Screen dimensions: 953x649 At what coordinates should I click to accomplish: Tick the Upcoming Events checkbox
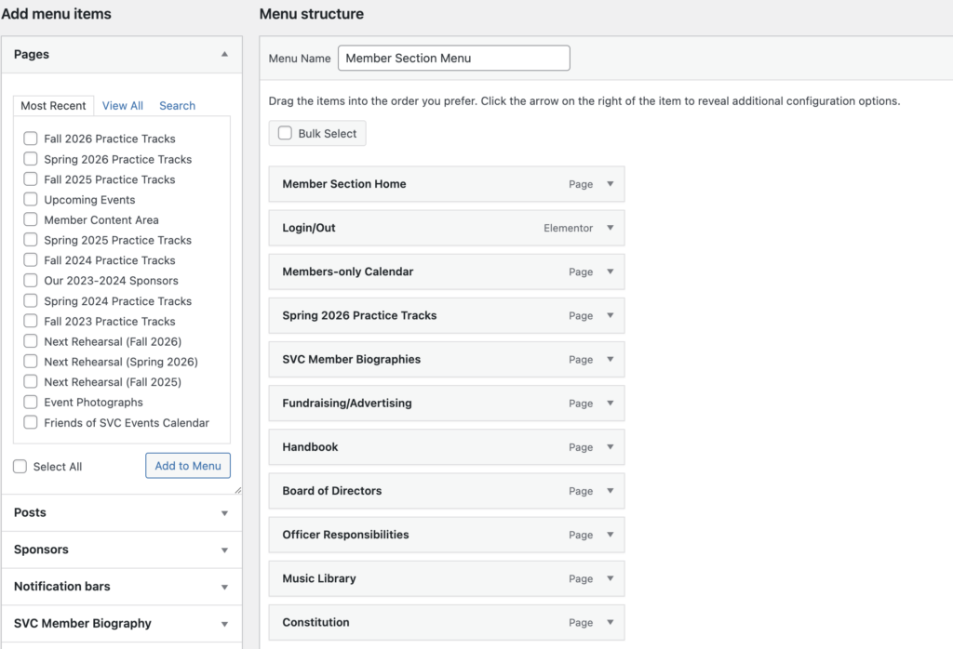coord(31,200)
